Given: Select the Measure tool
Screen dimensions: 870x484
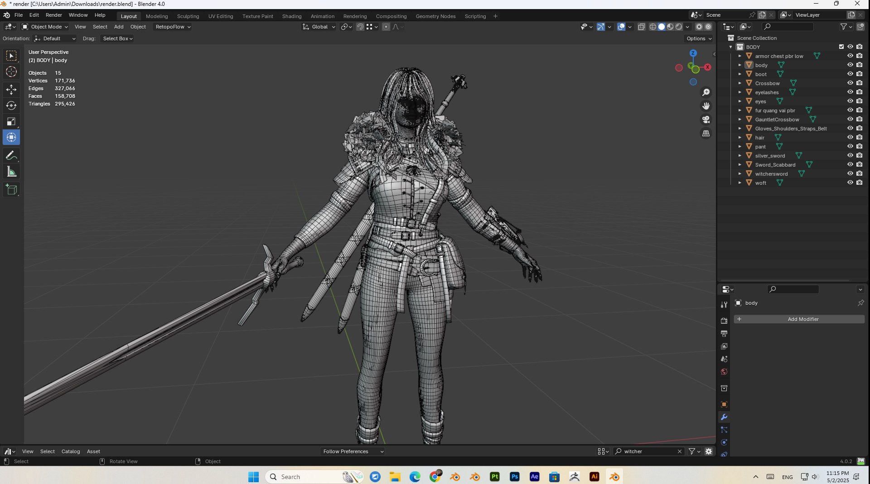Looking at the screenshot, I should (x=11, y=172).
